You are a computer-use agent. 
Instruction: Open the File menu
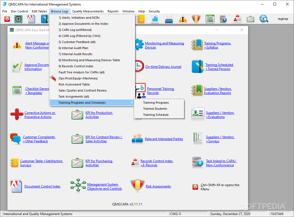tap(5, 11)
